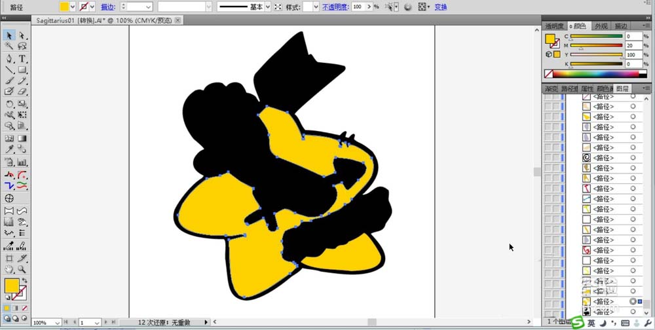Enable Draw Inside mode
This screenshot has height=330, width=655.
coord(24,318)
